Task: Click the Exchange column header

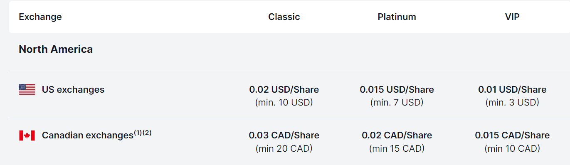Action: point(40,17)
